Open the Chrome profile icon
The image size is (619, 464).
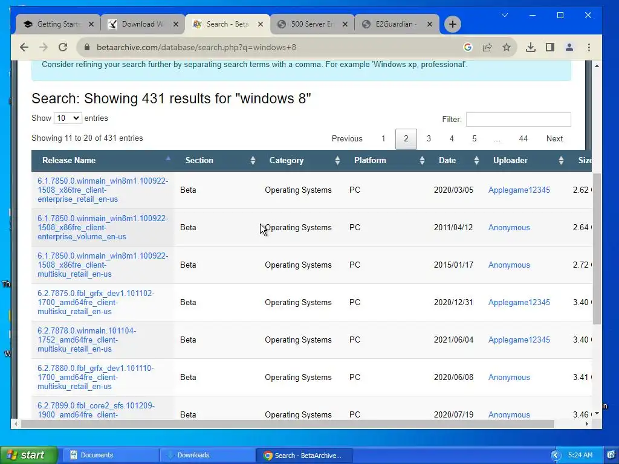[x=569, y=47]
